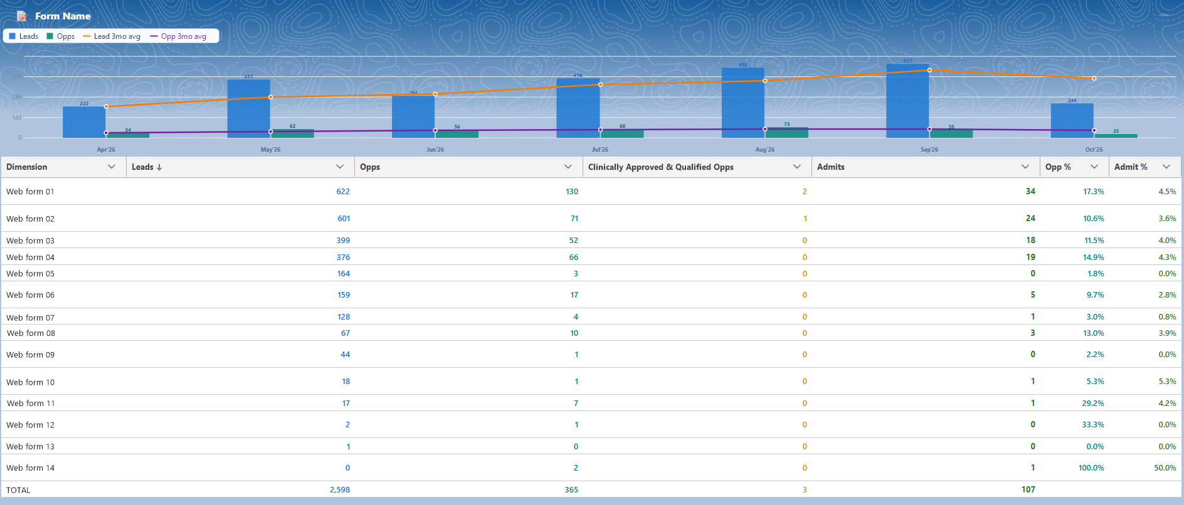This screenshot has width=1184, height=505.
Task: Click the Dimension column header label
Action: 26,167
